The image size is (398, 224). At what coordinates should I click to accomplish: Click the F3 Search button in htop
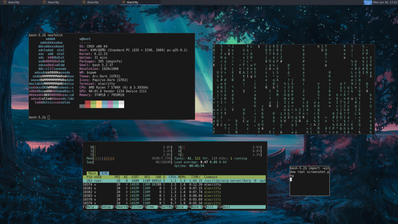point(120,207)
